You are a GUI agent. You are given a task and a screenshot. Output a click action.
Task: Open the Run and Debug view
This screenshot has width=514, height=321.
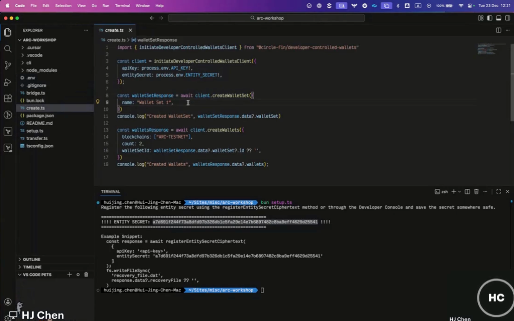8,82
